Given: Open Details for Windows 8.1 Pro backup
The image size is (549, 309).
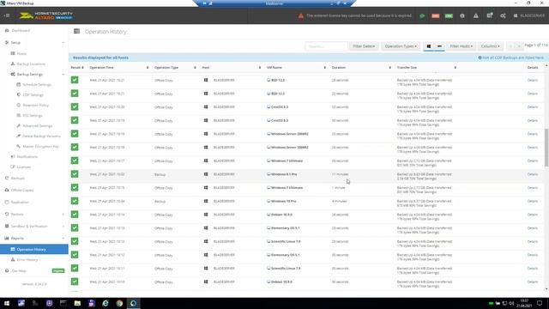Looking at the screenshot, I should pos(533,174).
